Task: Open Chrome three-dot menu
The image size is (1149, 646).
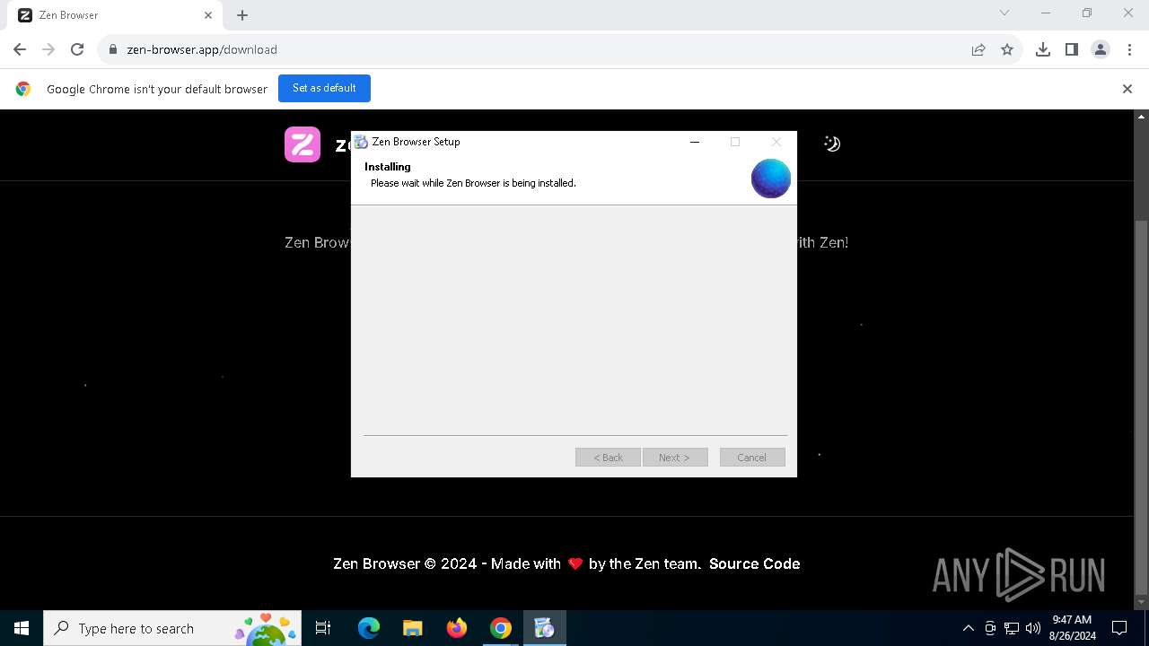Action: [x=1129, y=49]
